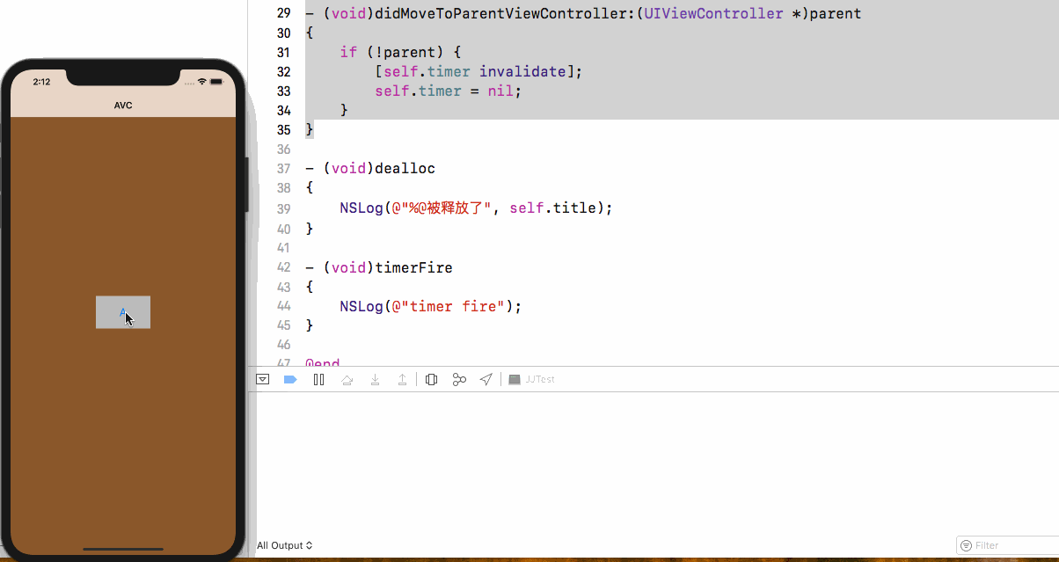Click "@end" keyword in code

(x=322, y=362)
